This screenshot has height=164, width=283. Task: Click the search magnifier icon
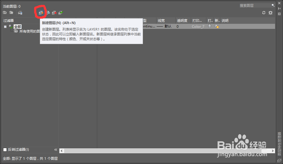pyautogui.click(x=273, y=5)
